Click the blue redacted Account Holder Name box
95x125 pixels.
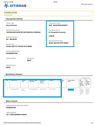(71, 90)
